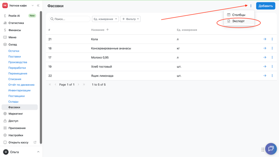Click the Молоко 0,95 name cell

pos(100,57)
